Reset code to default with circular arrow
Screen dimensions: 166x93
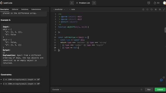tap(151, 9)
